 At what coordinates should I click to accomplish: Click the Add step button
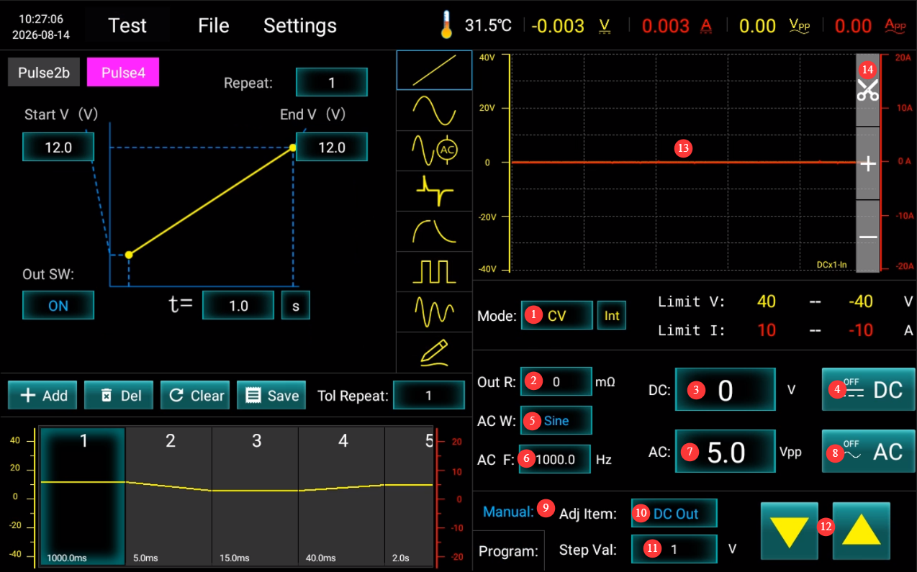[x=42, y=395]
